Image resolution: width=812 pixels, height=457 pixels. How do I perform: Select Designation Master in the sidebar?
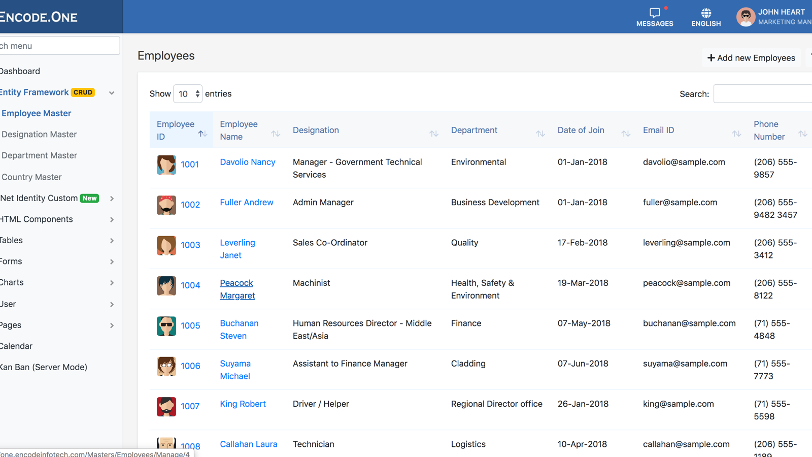[x=39, y=134]
